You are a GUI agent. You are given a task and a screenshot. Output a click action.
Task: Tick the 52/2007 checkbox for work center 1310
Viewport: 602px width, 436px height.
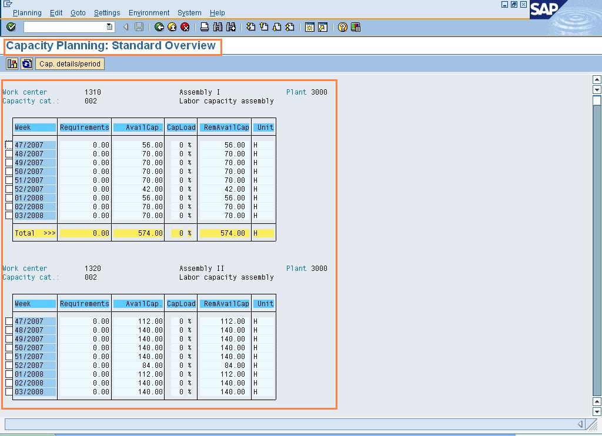click(9, 189)
